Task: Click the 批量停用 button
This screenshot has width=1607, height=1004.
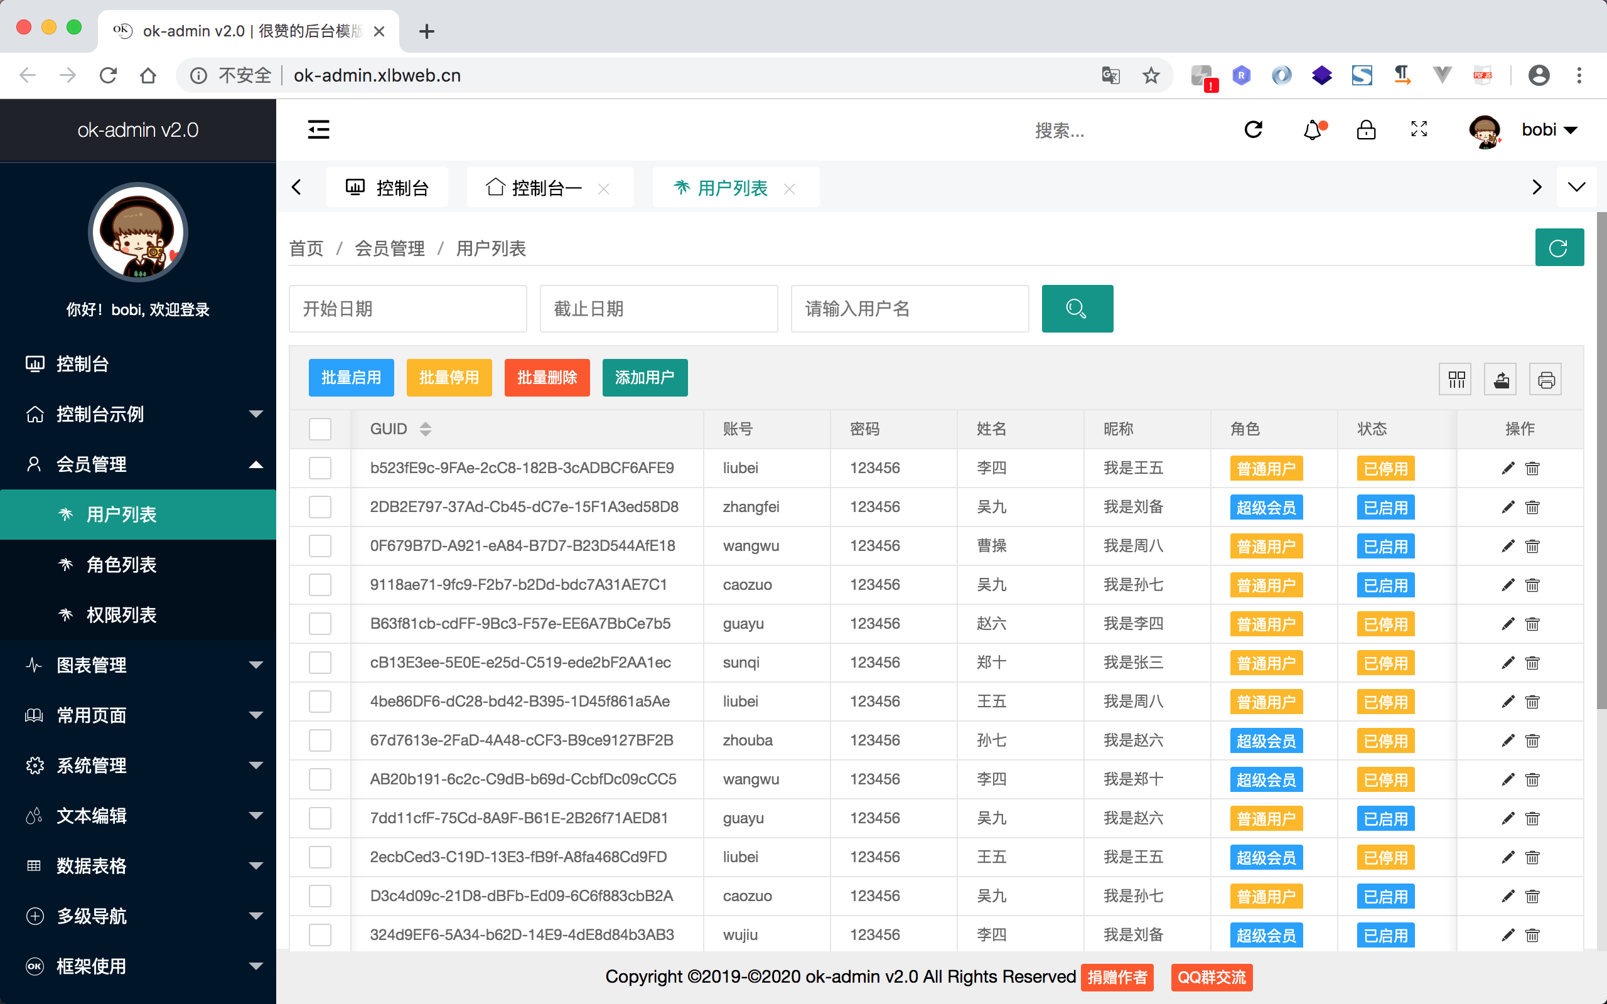Action: [x=449, y=378]
